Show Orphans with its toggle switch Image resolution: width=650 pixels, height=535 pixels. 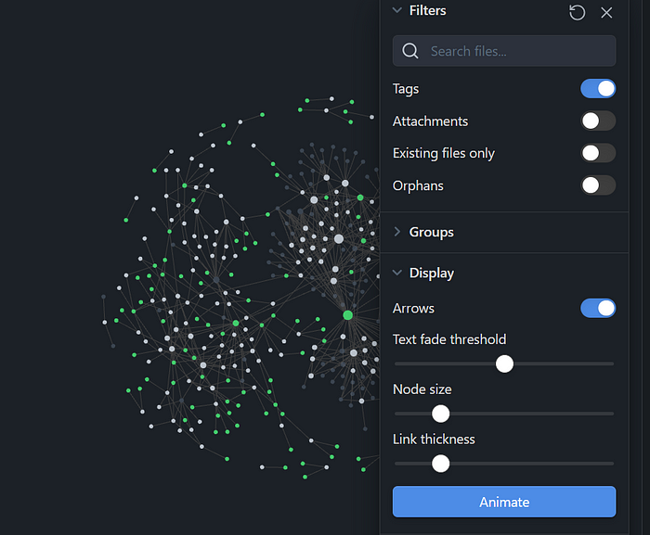[598, 185]
